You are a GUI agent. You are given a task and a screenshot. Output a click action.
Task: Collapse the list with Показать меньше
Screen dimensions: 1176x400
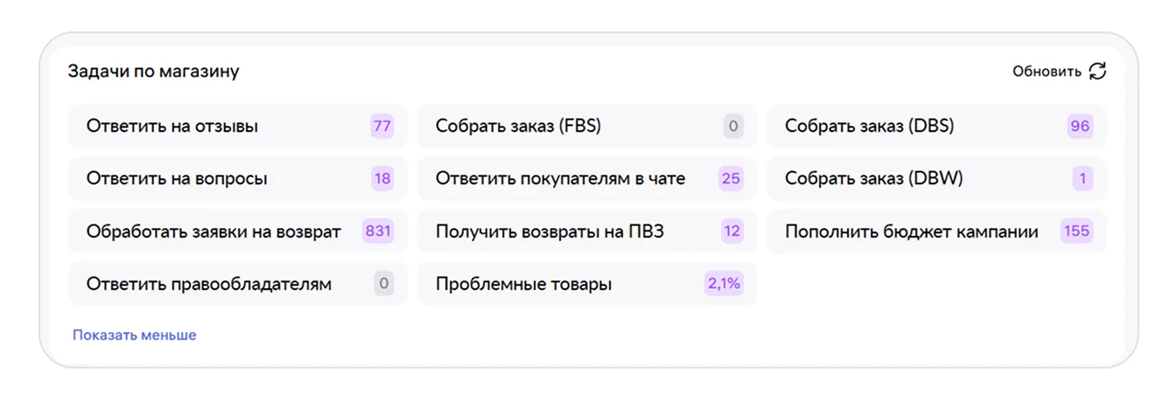tap(135, 335)
